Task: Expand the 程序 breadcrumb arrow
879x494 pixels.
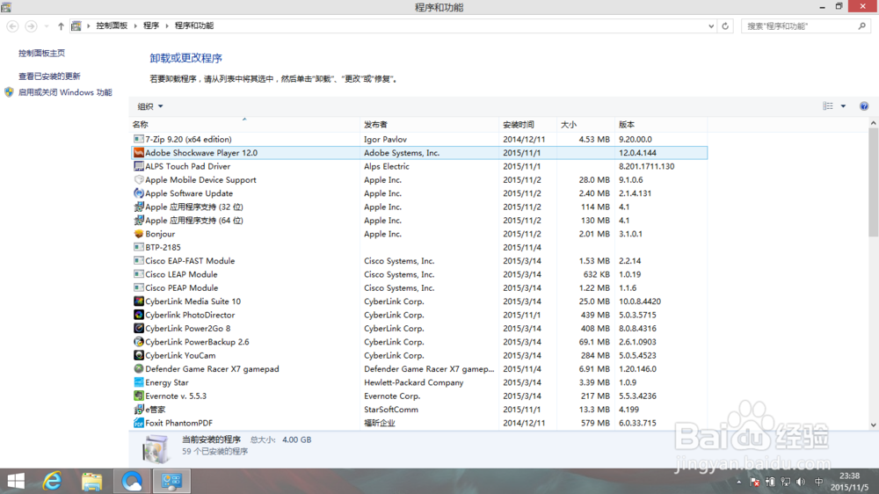Action: (166, 25)
